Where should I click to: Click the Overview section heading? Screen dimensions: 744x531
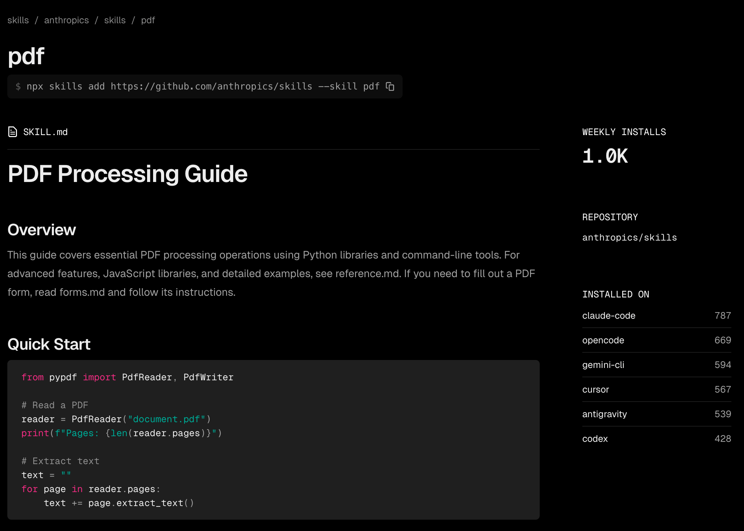tap(42, 230)
